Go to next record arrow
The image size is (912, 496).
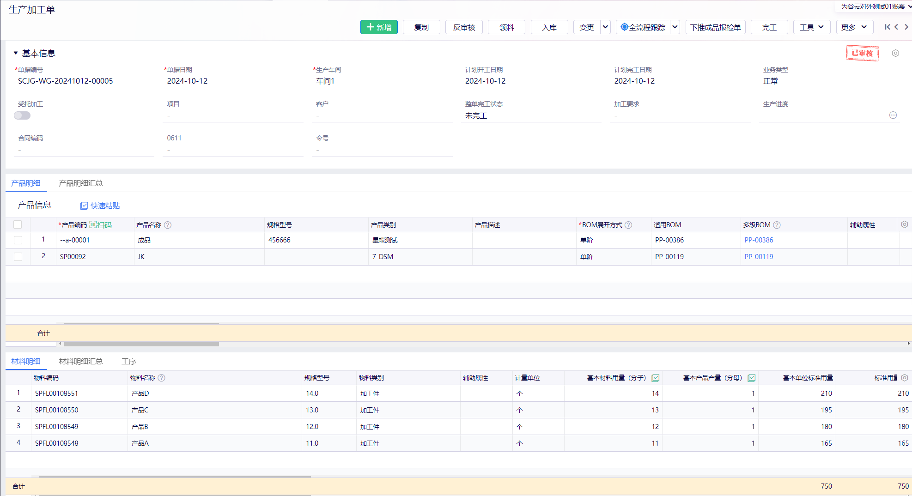point(906,27)
